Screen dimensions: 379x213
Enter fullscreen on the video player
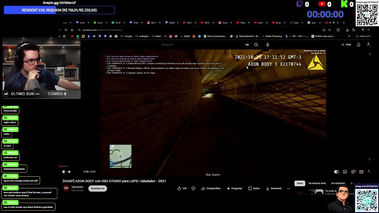[x=369, y=172]
